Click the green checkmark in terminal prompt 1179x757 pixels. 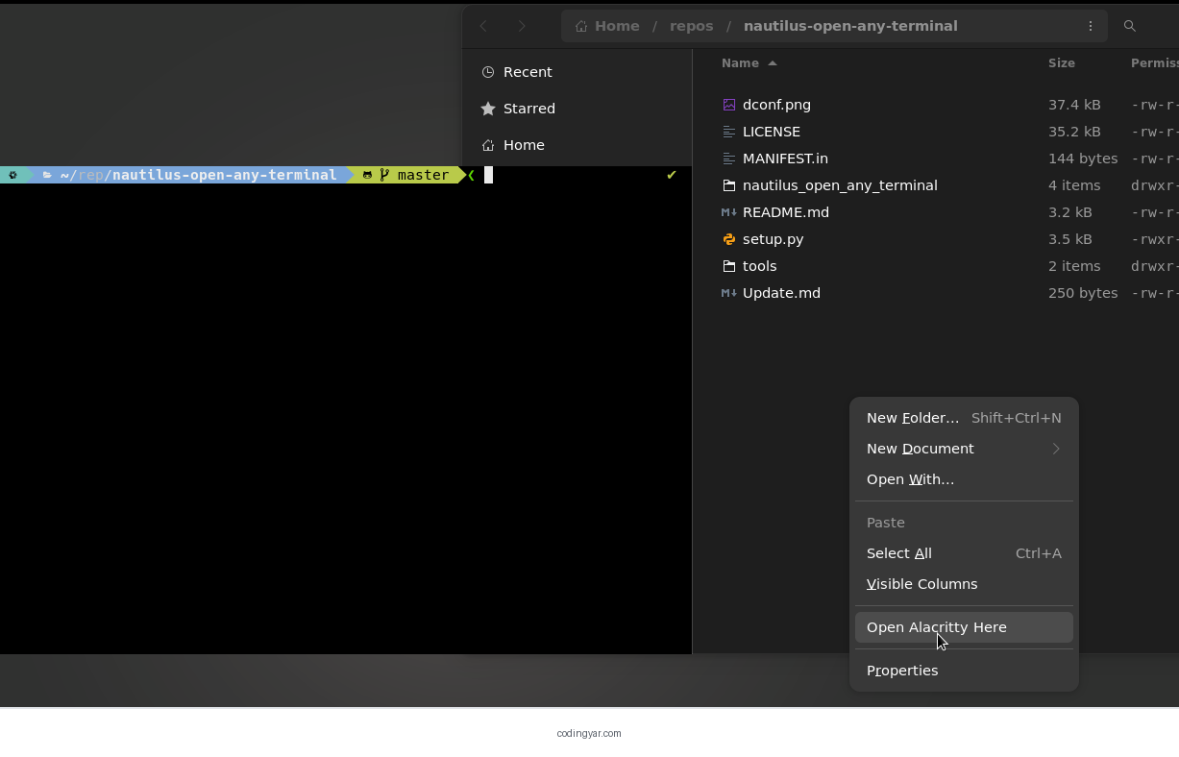(672, 175)
